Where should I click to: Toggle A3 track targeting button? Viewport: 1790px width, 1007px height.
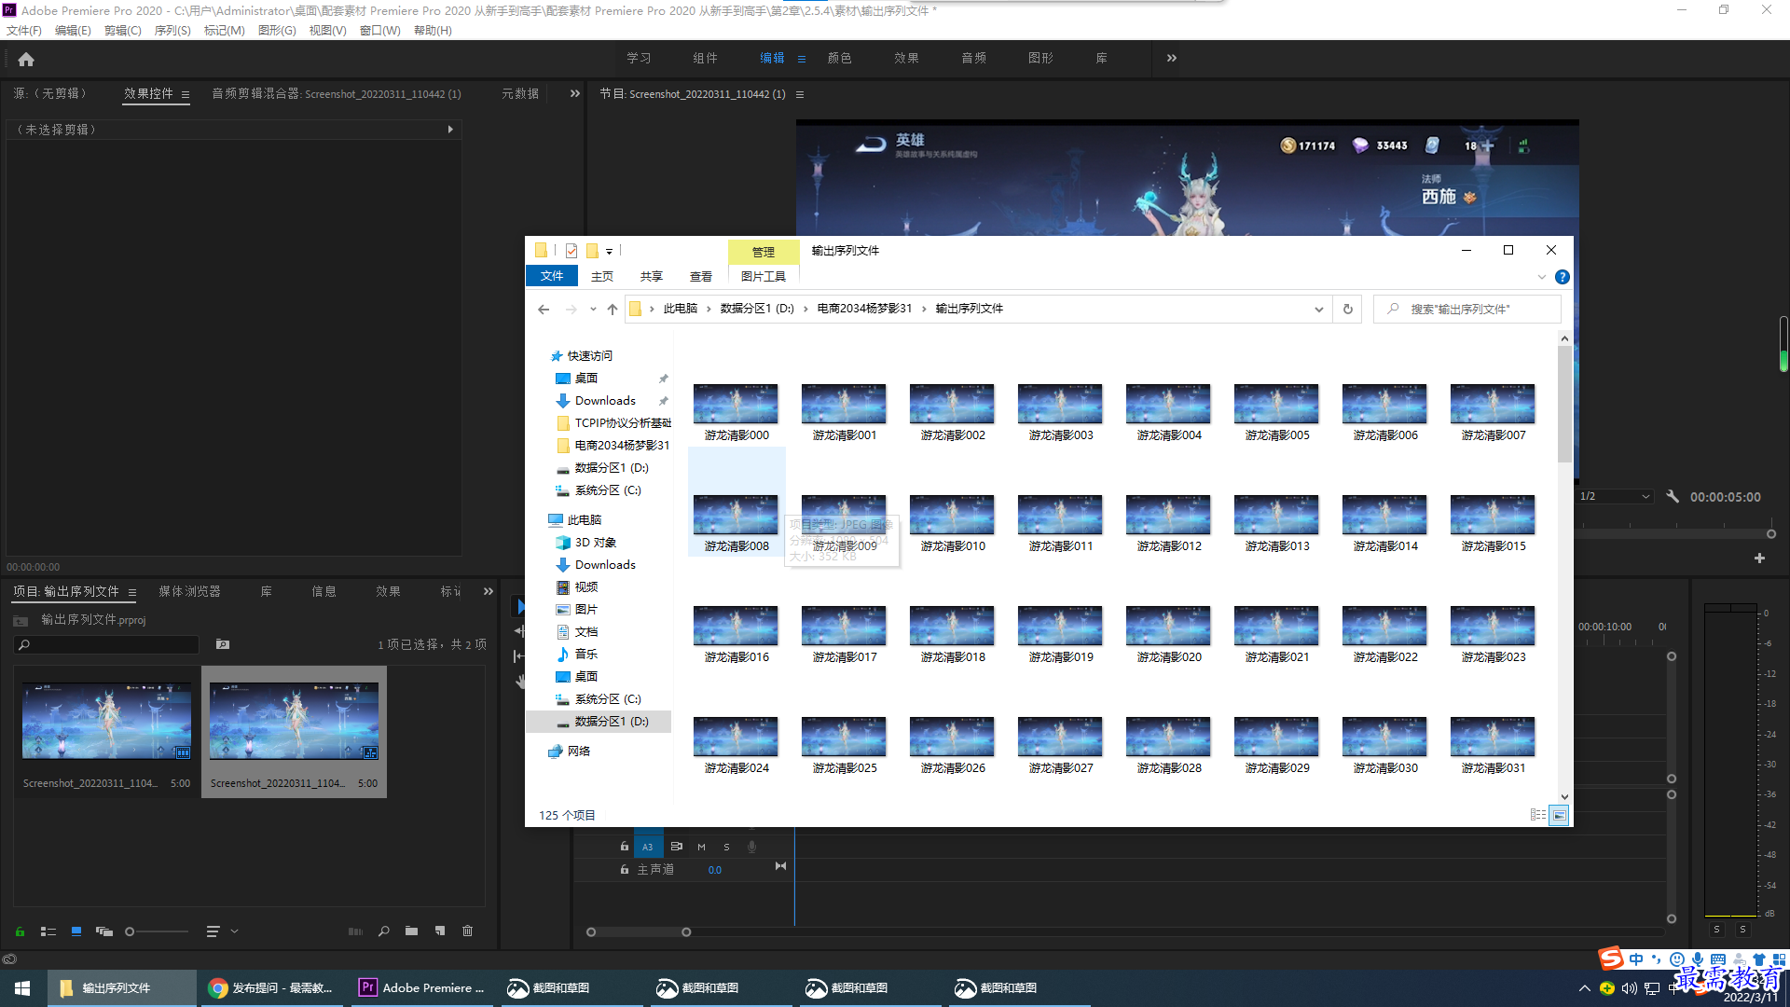pos(648,847)
